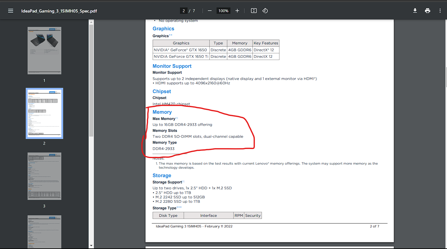Open the more actions menu
Screen dimensions: 447x249
point(440,11)
